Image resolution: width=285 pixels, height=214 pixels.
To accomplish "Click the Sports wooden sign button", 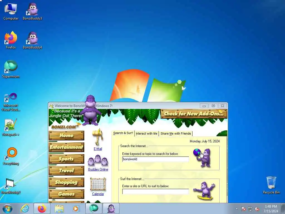I will coord(66,159).
